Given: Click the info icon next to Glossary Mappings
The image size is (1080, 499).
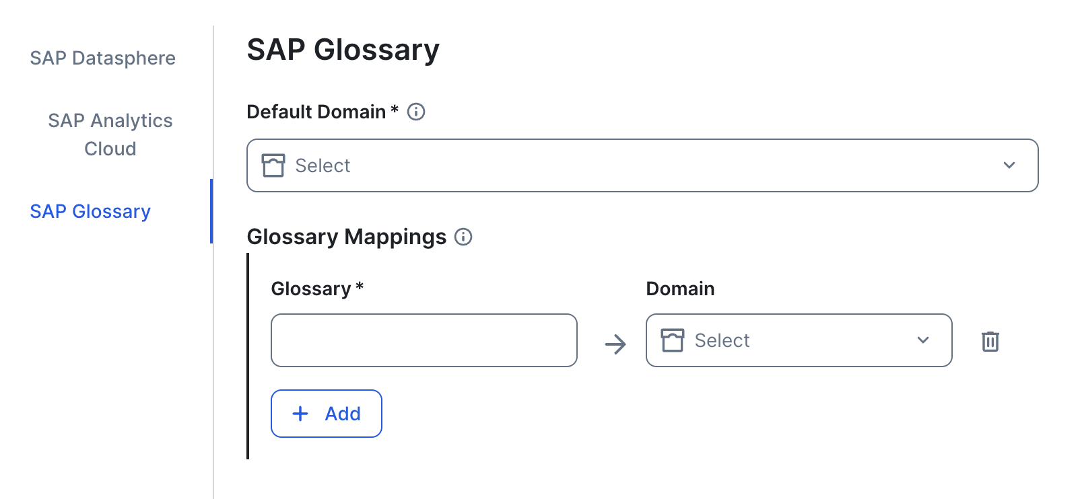Looking at the screenshot, I should 463,237.
